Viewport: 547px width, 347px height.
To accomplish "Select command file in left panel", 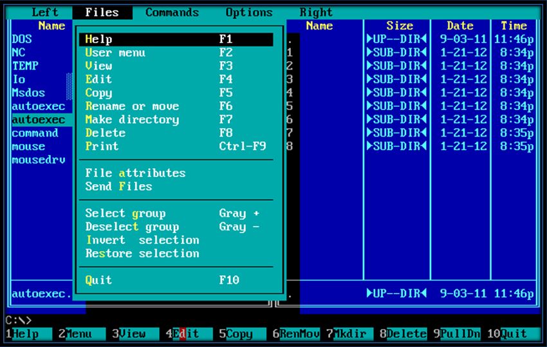I will coord(35,133).
